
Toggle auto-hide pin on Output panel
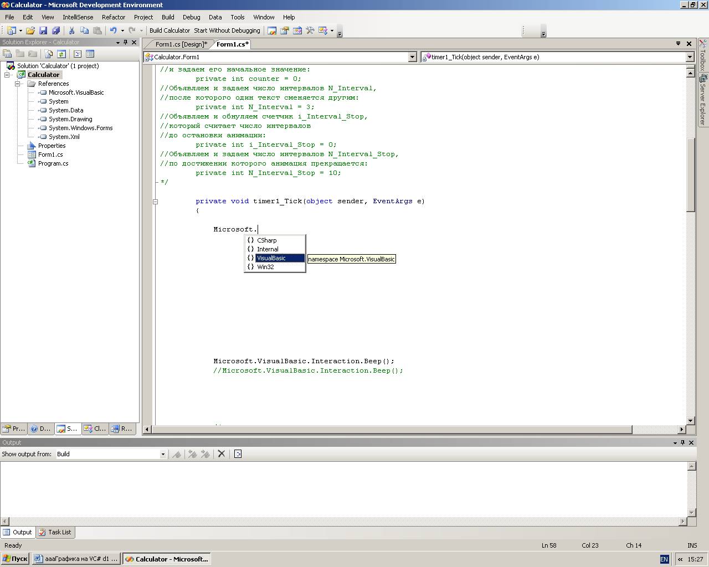pyautogui.click(x=683, y=442)
